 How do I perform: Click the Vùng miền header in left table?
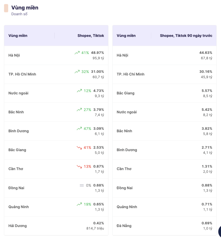[x=18, y=36]
